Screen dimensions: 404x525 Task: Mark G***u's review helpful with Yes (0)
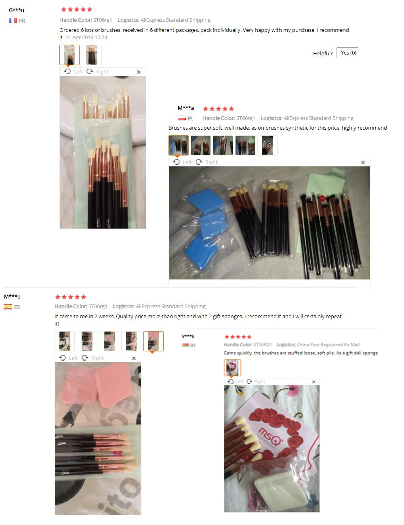tap(348, 53)
